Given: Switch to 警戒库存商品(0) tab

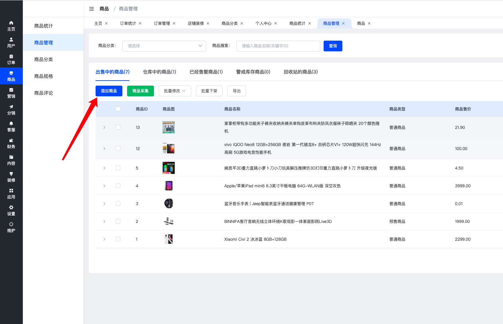Looking at the screenshot, I should click(x=253, y=72).
